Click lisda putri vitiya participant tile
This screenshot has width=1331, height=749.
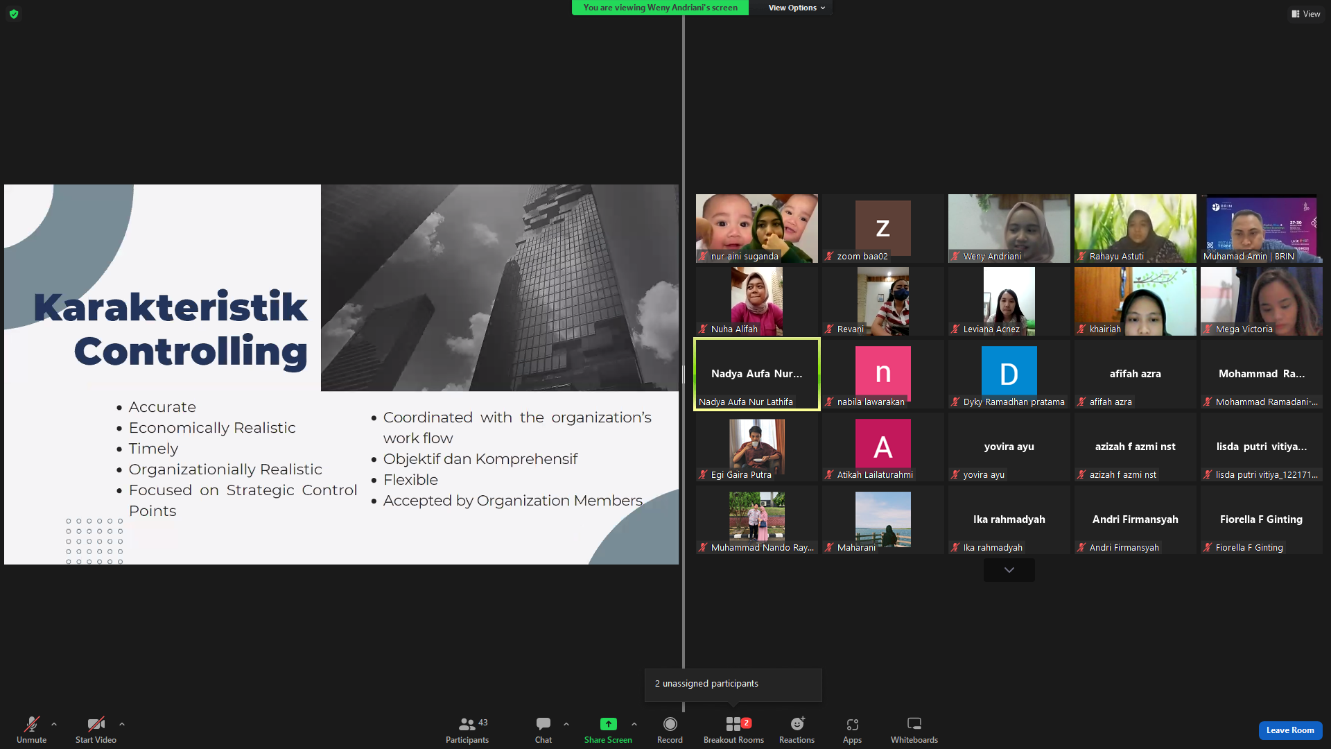click(x=1262, y=447)
